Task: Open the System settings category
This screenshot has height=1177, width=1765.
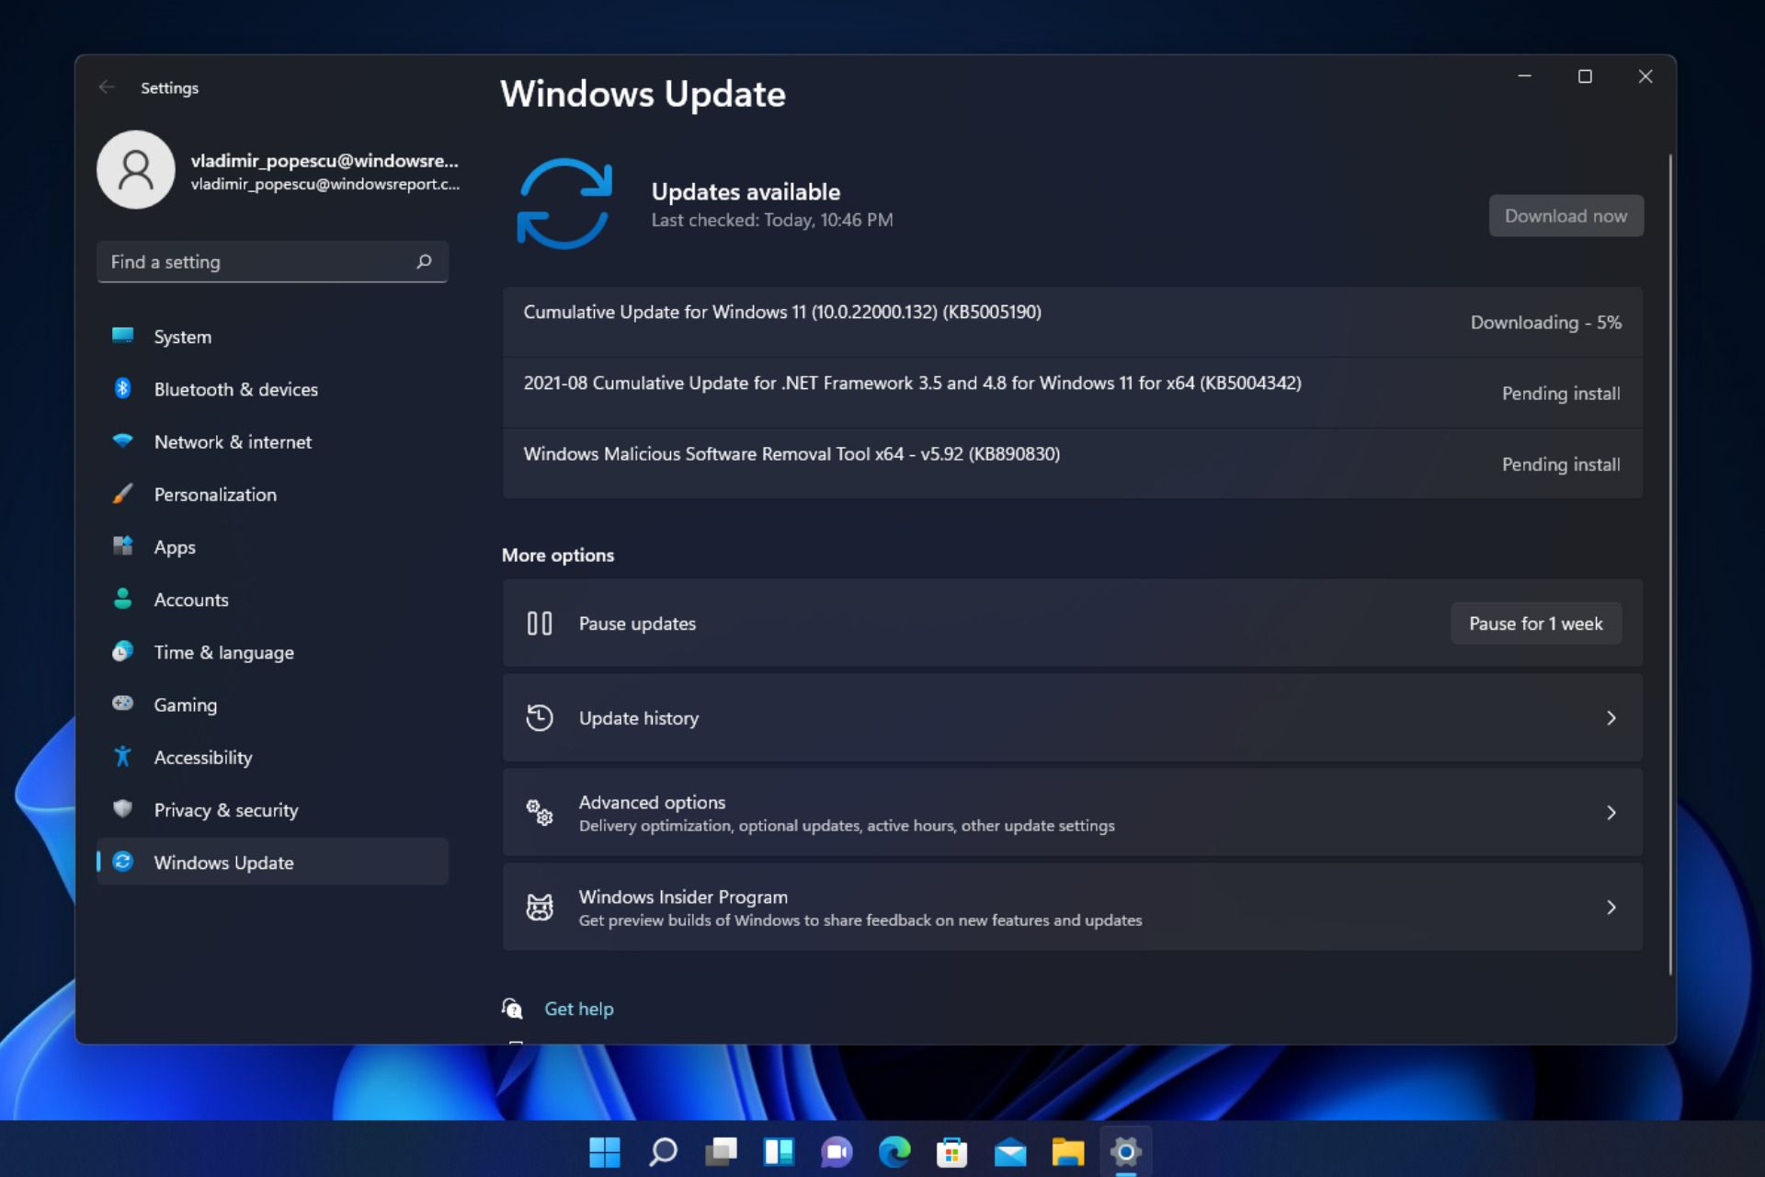Action: (x=272, y=337)
